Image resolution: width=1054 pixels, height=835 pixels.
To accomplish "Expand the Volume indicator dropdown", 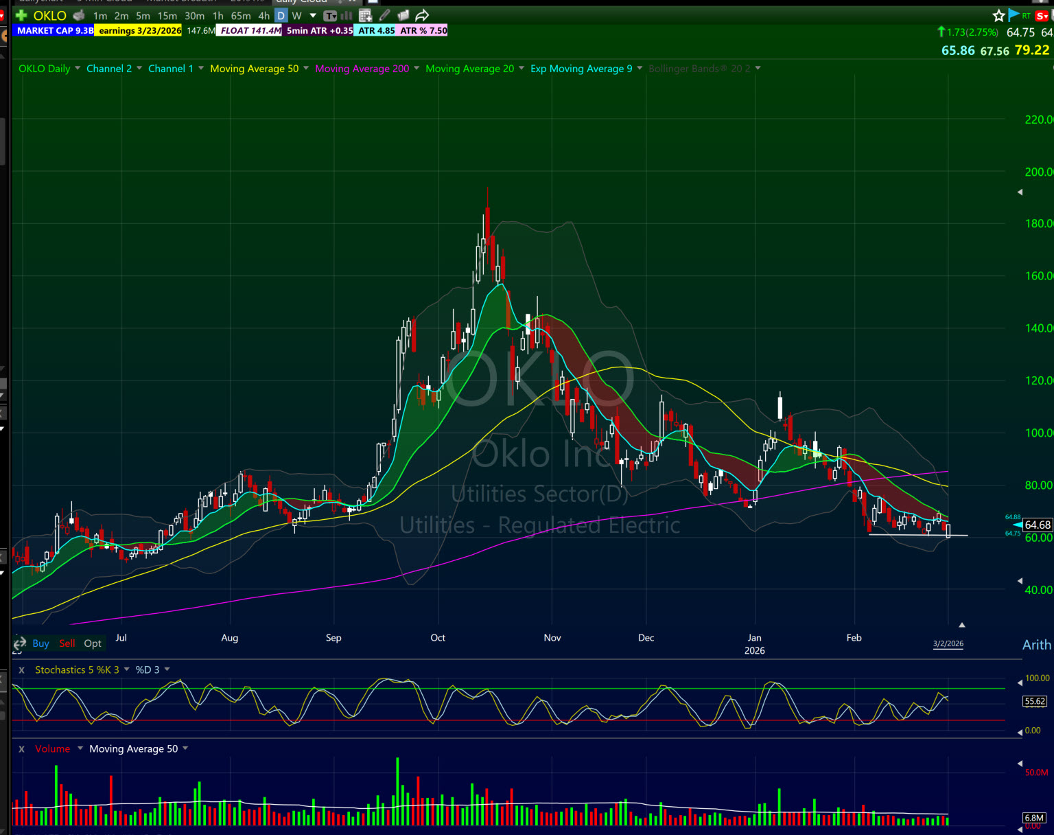I will [80, 748].
